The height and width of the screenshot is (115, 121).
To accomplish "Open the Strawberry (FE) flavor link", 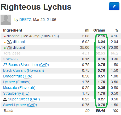I will (16, 93).
